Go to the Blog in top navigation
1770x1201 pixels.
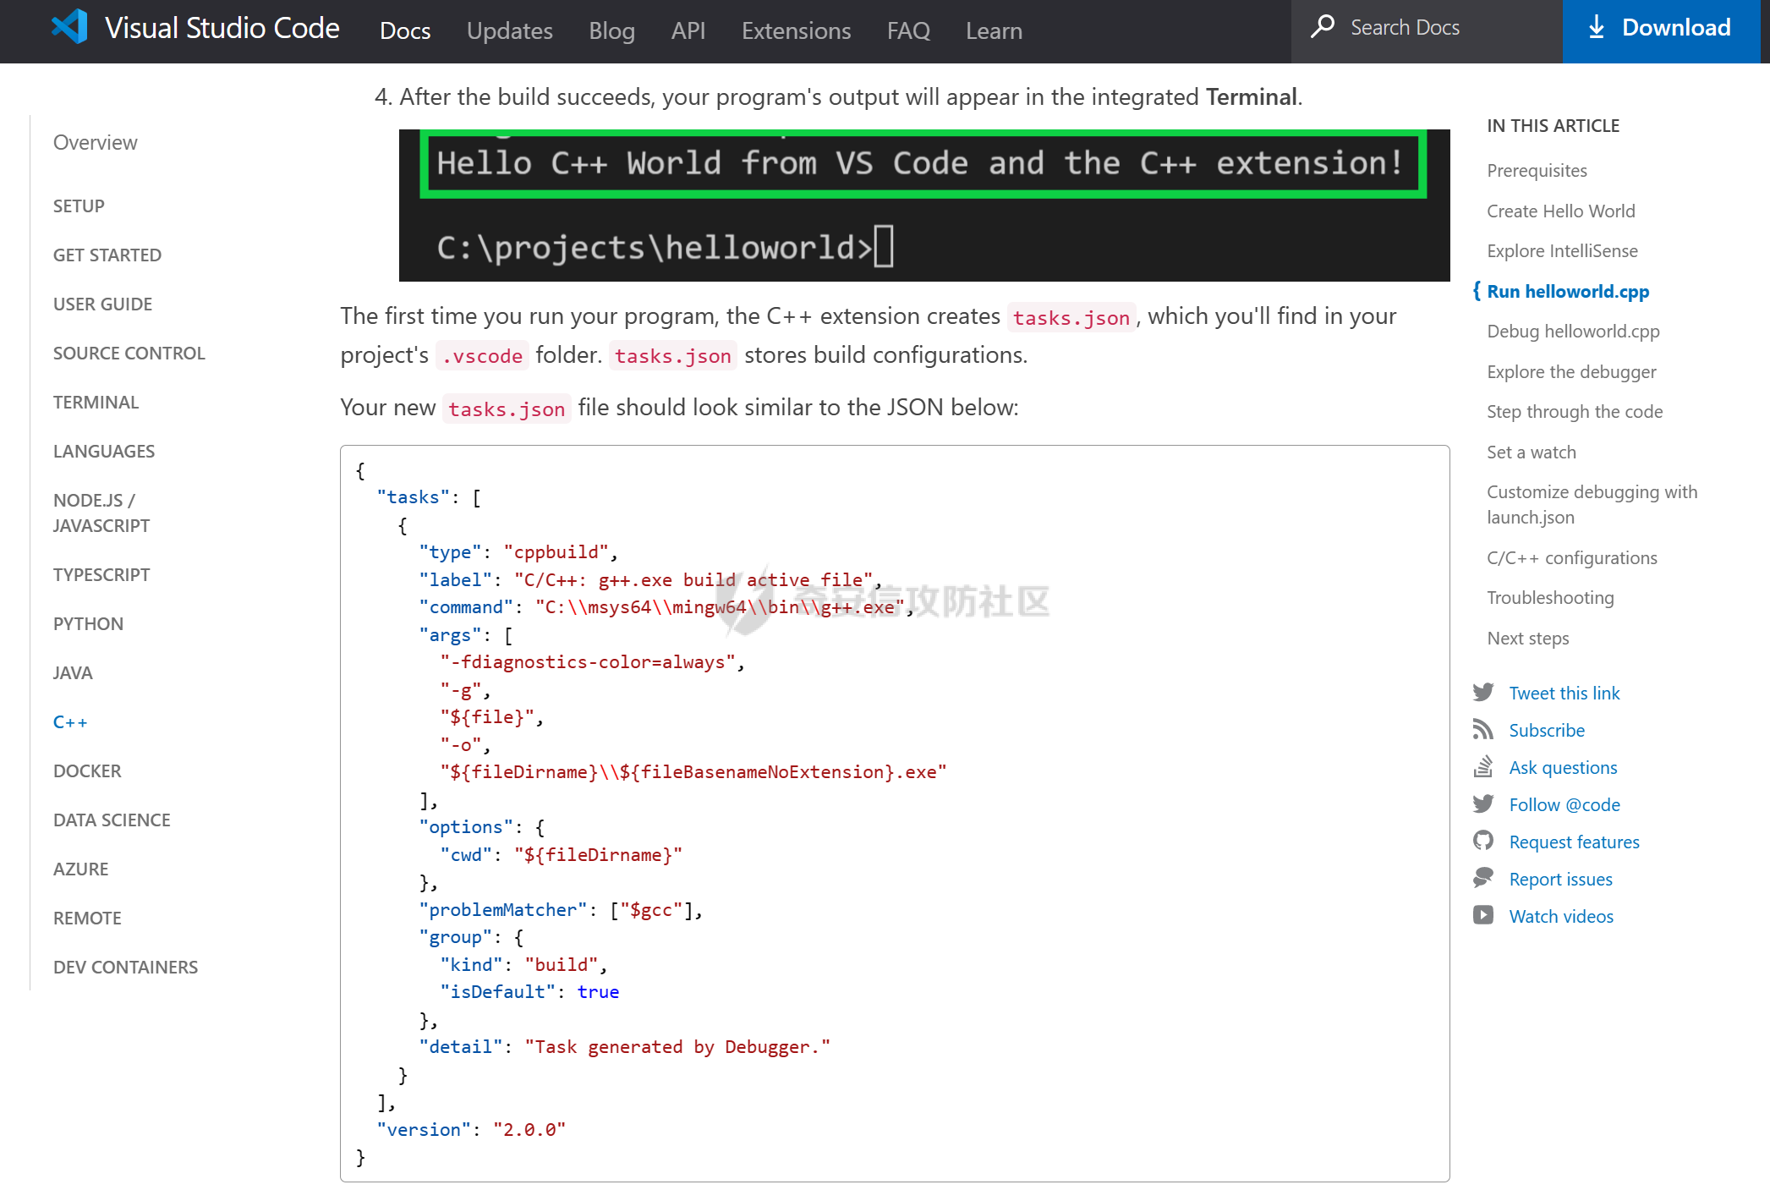611,31
